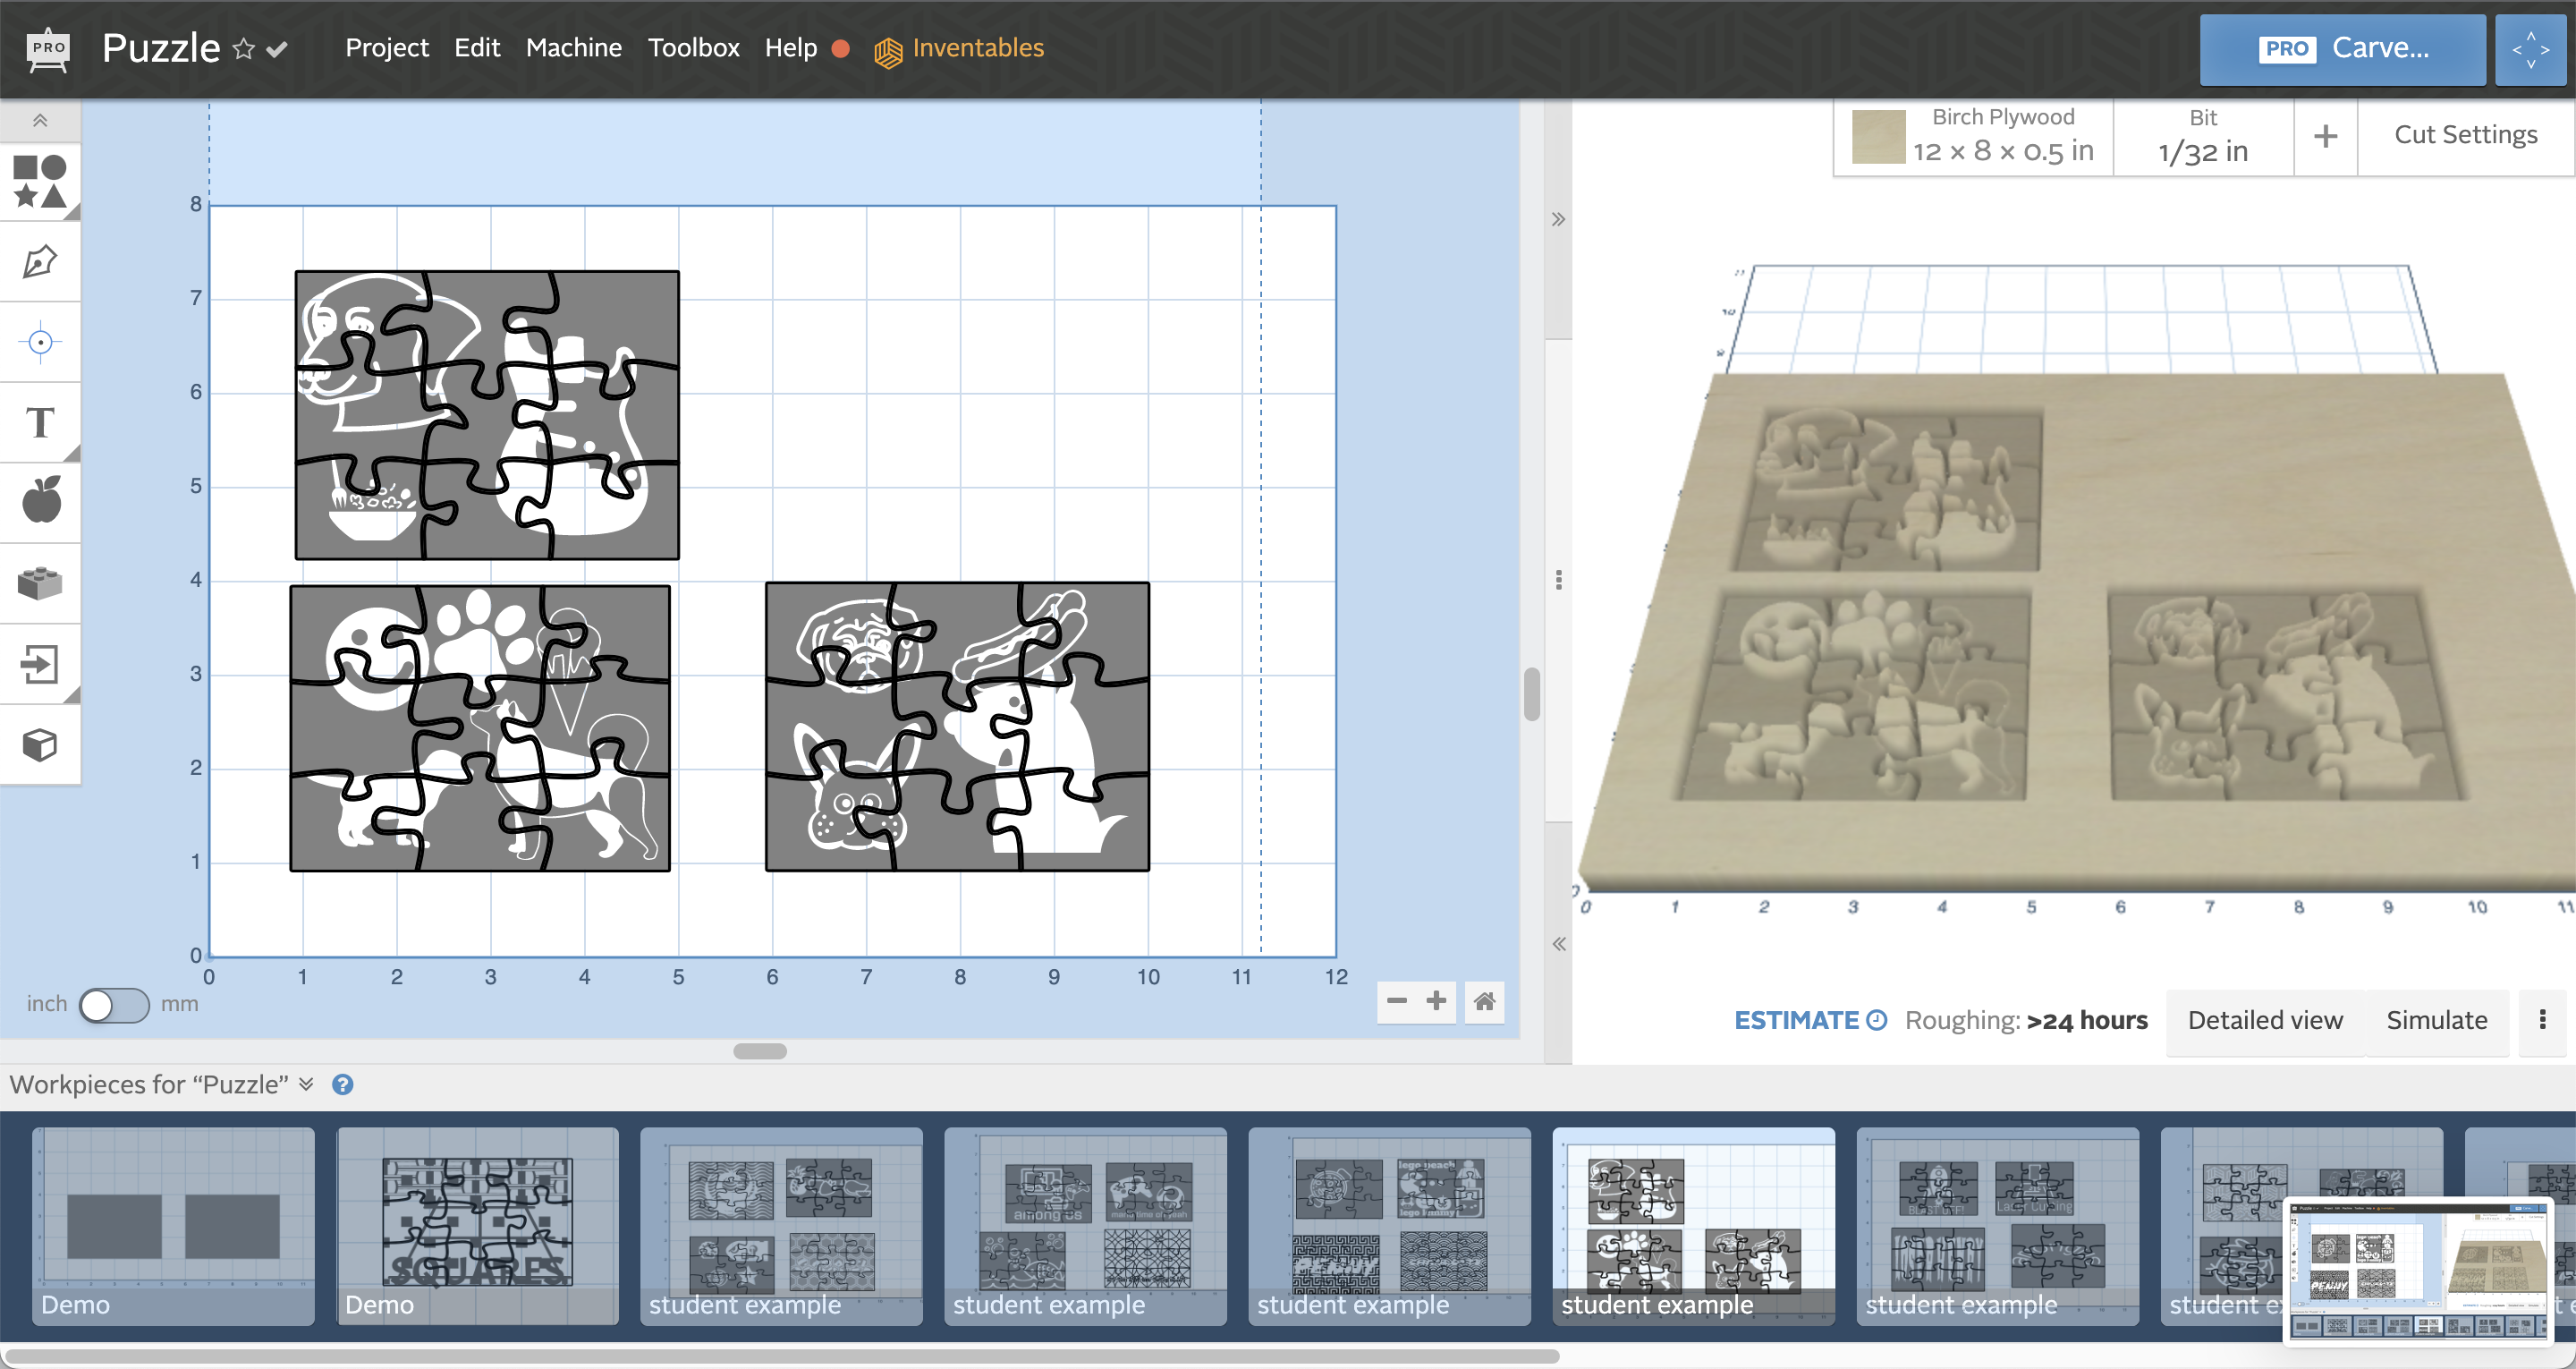The height and width of the screenshot is (1369, 2576).
Task: Star the Puzzle project as favorite
Action: pyautogui.click(x=243, y=49)
